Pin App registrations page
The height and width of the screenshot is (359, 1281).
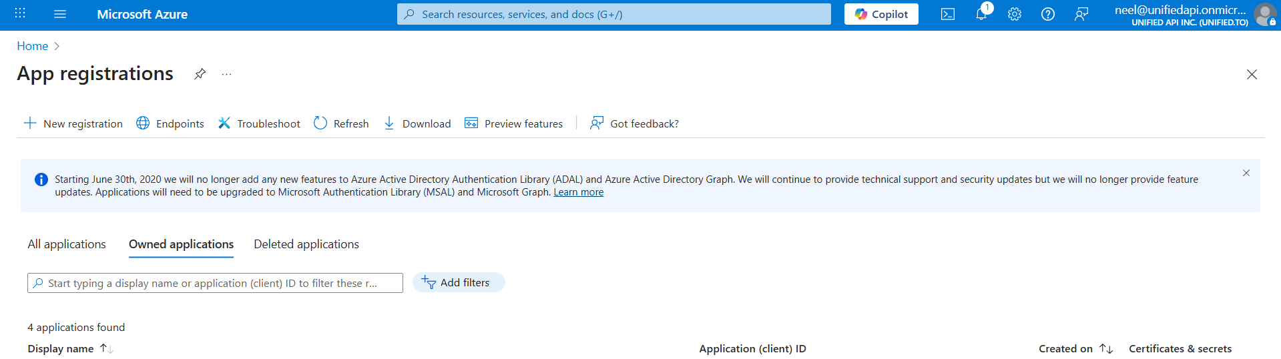coord(200,74)
